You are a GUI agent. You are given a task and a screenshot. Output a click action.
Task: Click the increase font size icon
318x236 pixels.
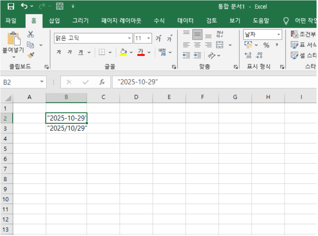(x=159, y=39)
